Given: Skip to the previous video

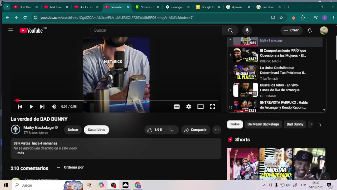Looking at the screenshot, I should click(20, 107).
